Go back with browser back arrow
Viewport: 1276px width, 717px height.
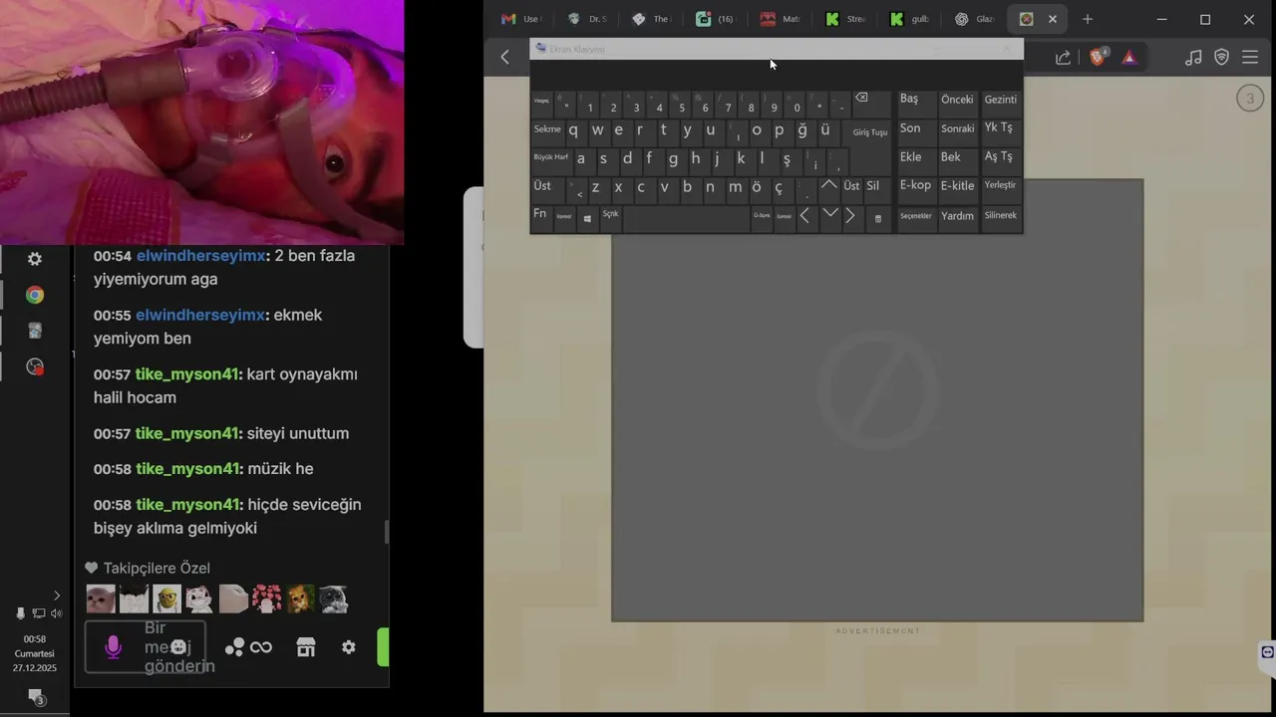click(504, 57)
